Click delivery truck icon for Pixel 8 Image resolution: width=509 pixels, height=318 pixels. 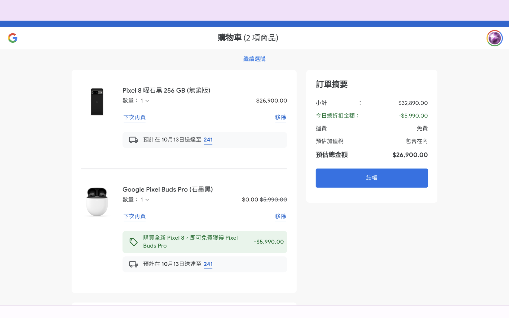pyautogui.click(x=133, y=140)
